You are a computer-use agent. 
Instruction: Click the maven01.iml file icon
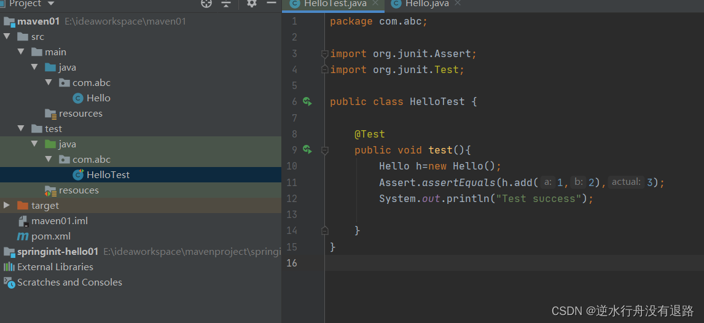(23, 220)
